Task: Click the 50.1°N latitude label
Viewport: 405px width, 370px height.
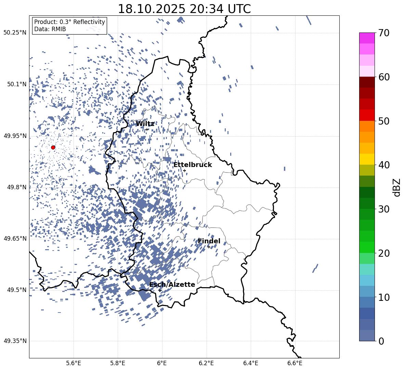Action: (x=17, y=84)
